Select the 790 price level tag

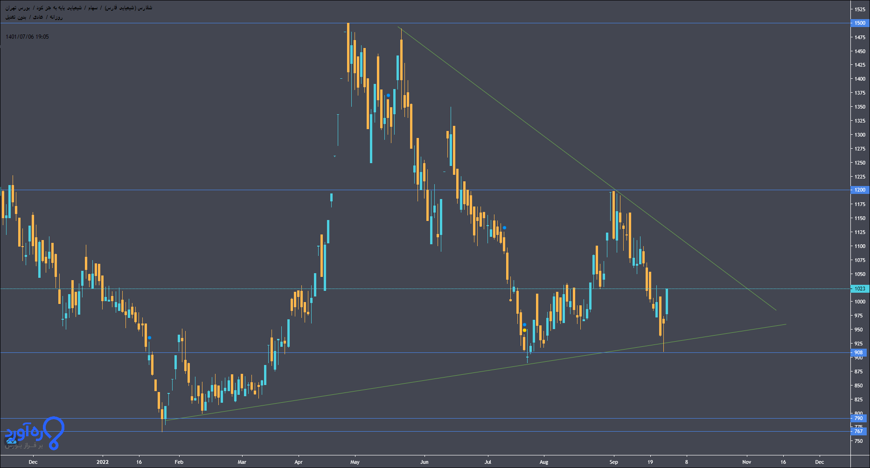[859, 418]
